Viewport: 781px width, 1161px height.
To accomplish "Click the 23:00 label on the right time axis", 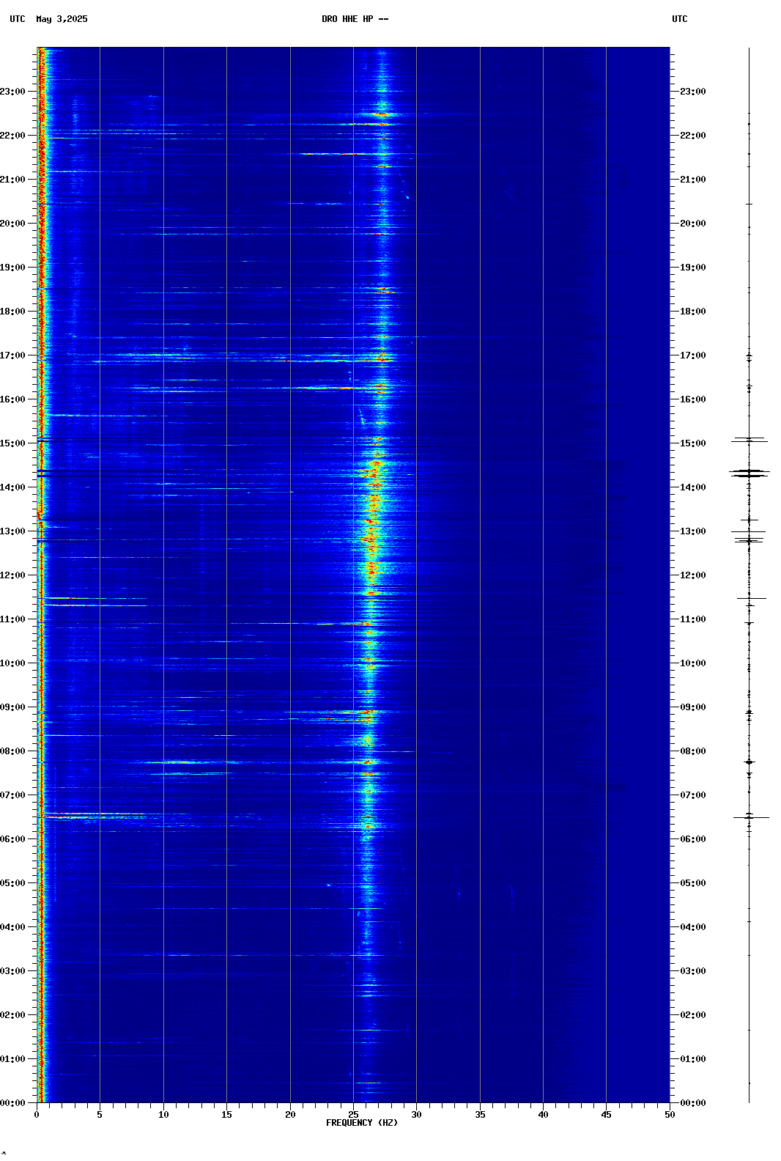I will (x=693, y=92).
